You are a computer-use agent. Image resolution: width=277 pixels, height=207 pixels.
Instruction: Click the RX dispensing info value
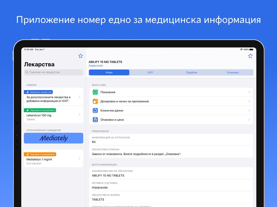pyautogui.click(x=94, y=142)
